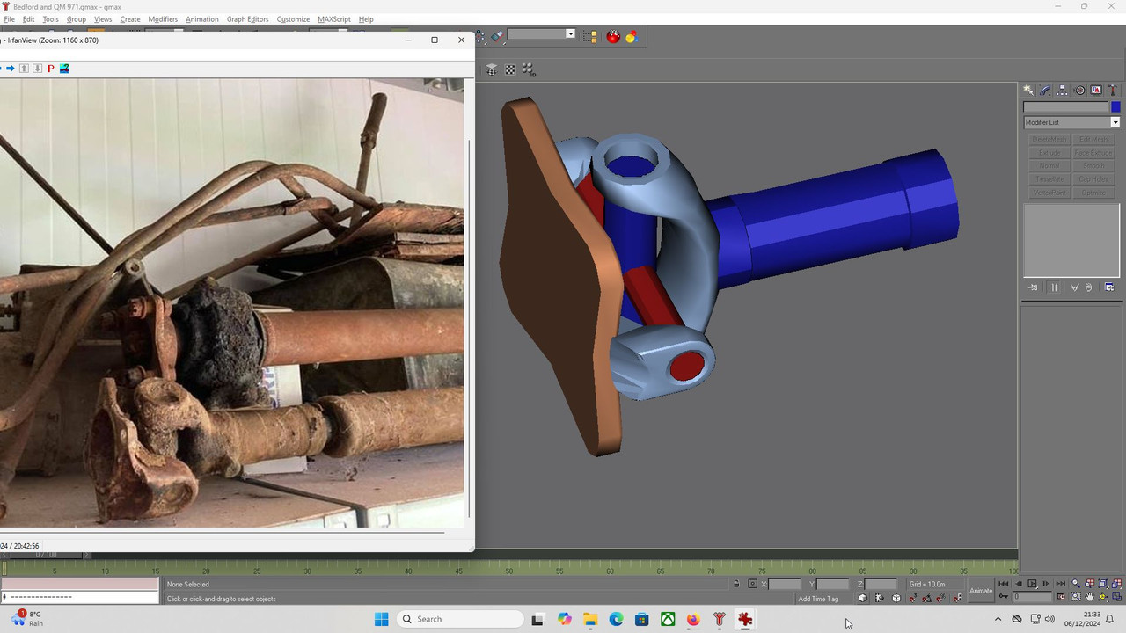Click the blue object color swatch
1126x633 pixels.
point(1115,107)
